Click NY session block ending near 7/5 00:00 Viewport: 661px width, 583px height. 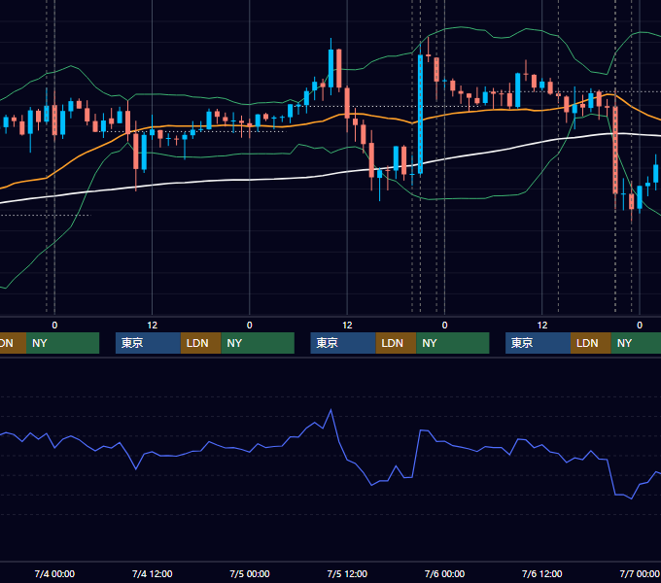pyautogui.click(x=258, y=343)
